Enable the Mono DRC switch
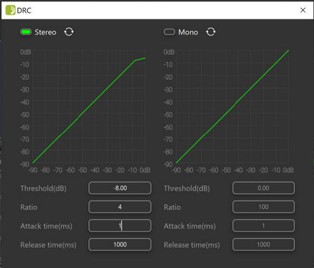 169,32
